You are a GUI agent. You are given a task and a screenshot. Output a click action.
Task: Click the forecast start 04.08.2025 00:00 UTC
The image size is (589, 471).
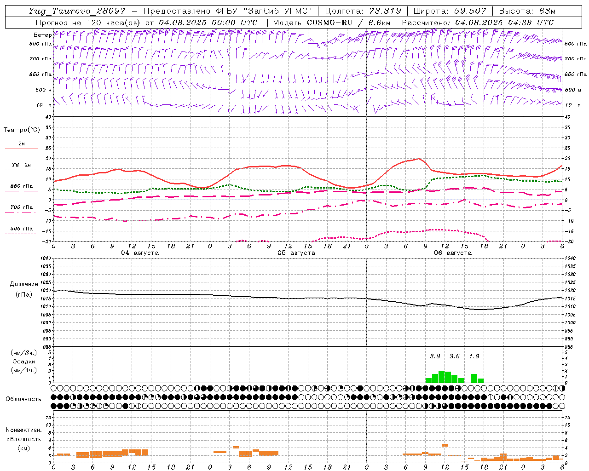208,23
